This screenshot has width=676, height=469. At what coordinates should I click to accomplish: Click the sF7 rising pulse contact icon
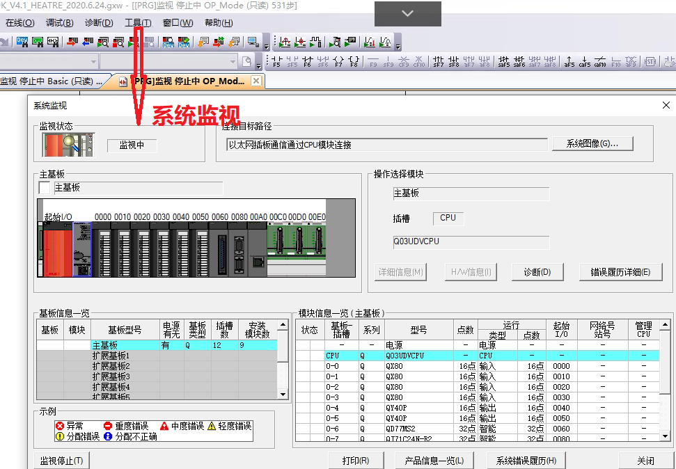click(x=439, y=61)
